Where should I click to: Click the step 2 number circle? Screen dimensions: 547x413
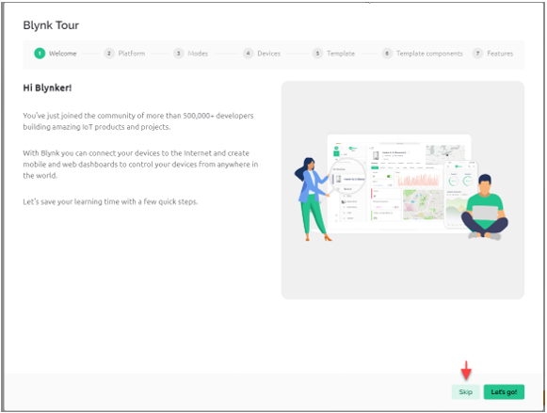(109, 54)
